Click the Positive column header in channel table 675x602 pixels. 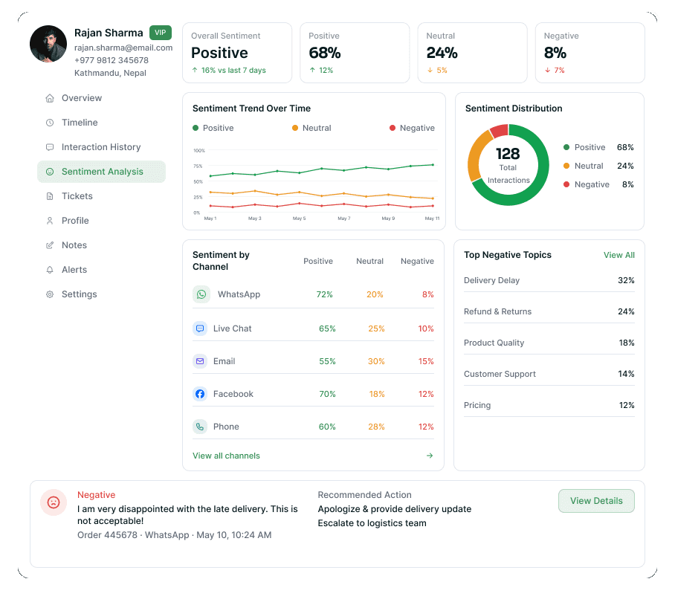pyautogui.click(x=318, y=261)
